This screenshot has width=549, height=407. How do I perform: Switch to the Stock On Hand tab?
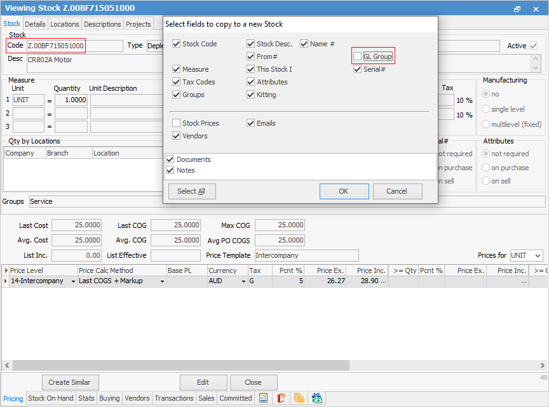pyautogui.click(x=51, y=399)
